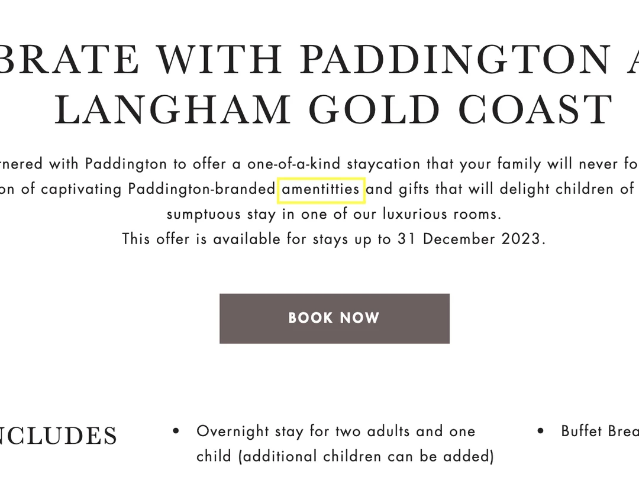Click the BOOK NOW button

click(x=334, y=318)
